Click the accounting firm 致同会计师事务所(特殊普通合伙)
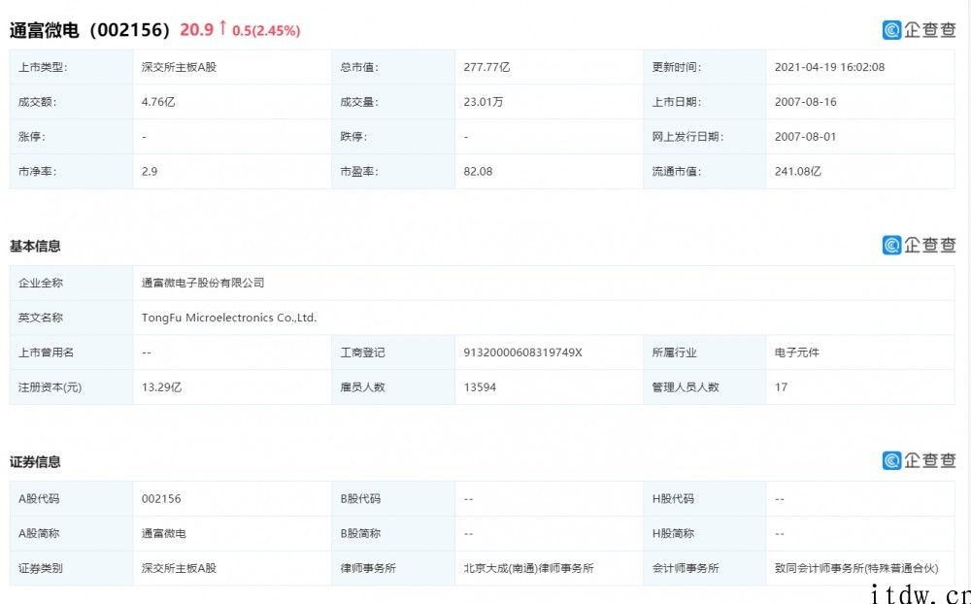 pyautogui.click(x=856, y=567)
